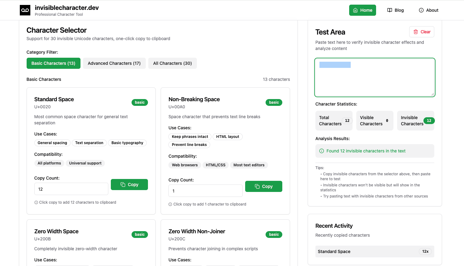Click 'Keep phrases intact' tag

tap(190, 137)
